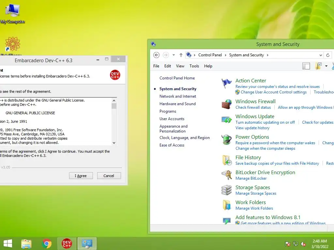Open the User Accounts category
This screenshot has height=250, width=334.
[172, 118]
